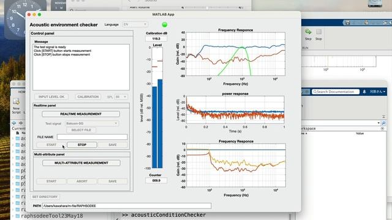
Task: Click the top Frequency Response plot
Action: pyautogui.click(x=235, y=54)
